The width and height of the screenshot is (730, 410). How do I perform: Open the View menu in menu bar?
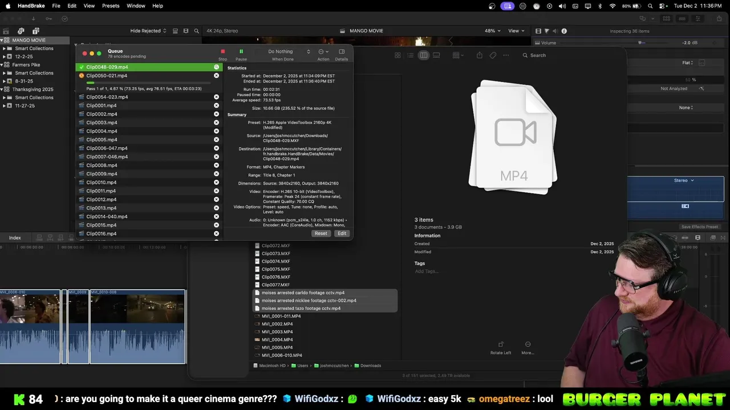(89, 6)
